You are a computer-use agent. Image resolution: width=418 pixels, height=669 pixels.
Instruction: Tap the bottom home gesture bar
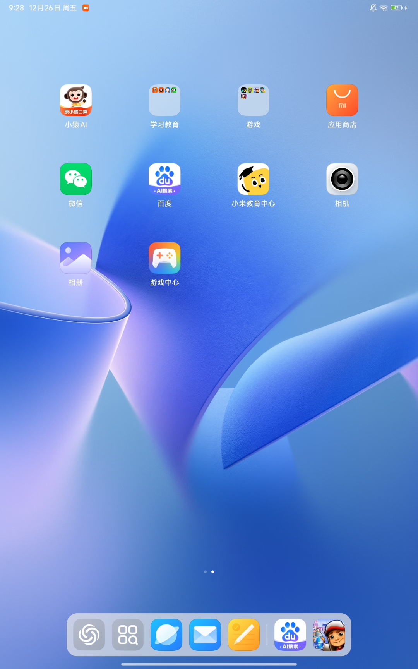[209, 664]
